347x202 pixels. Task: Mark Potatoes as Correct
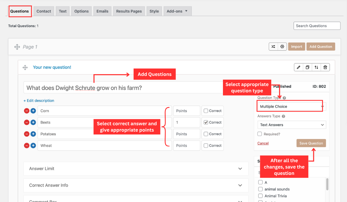[206, 134]
